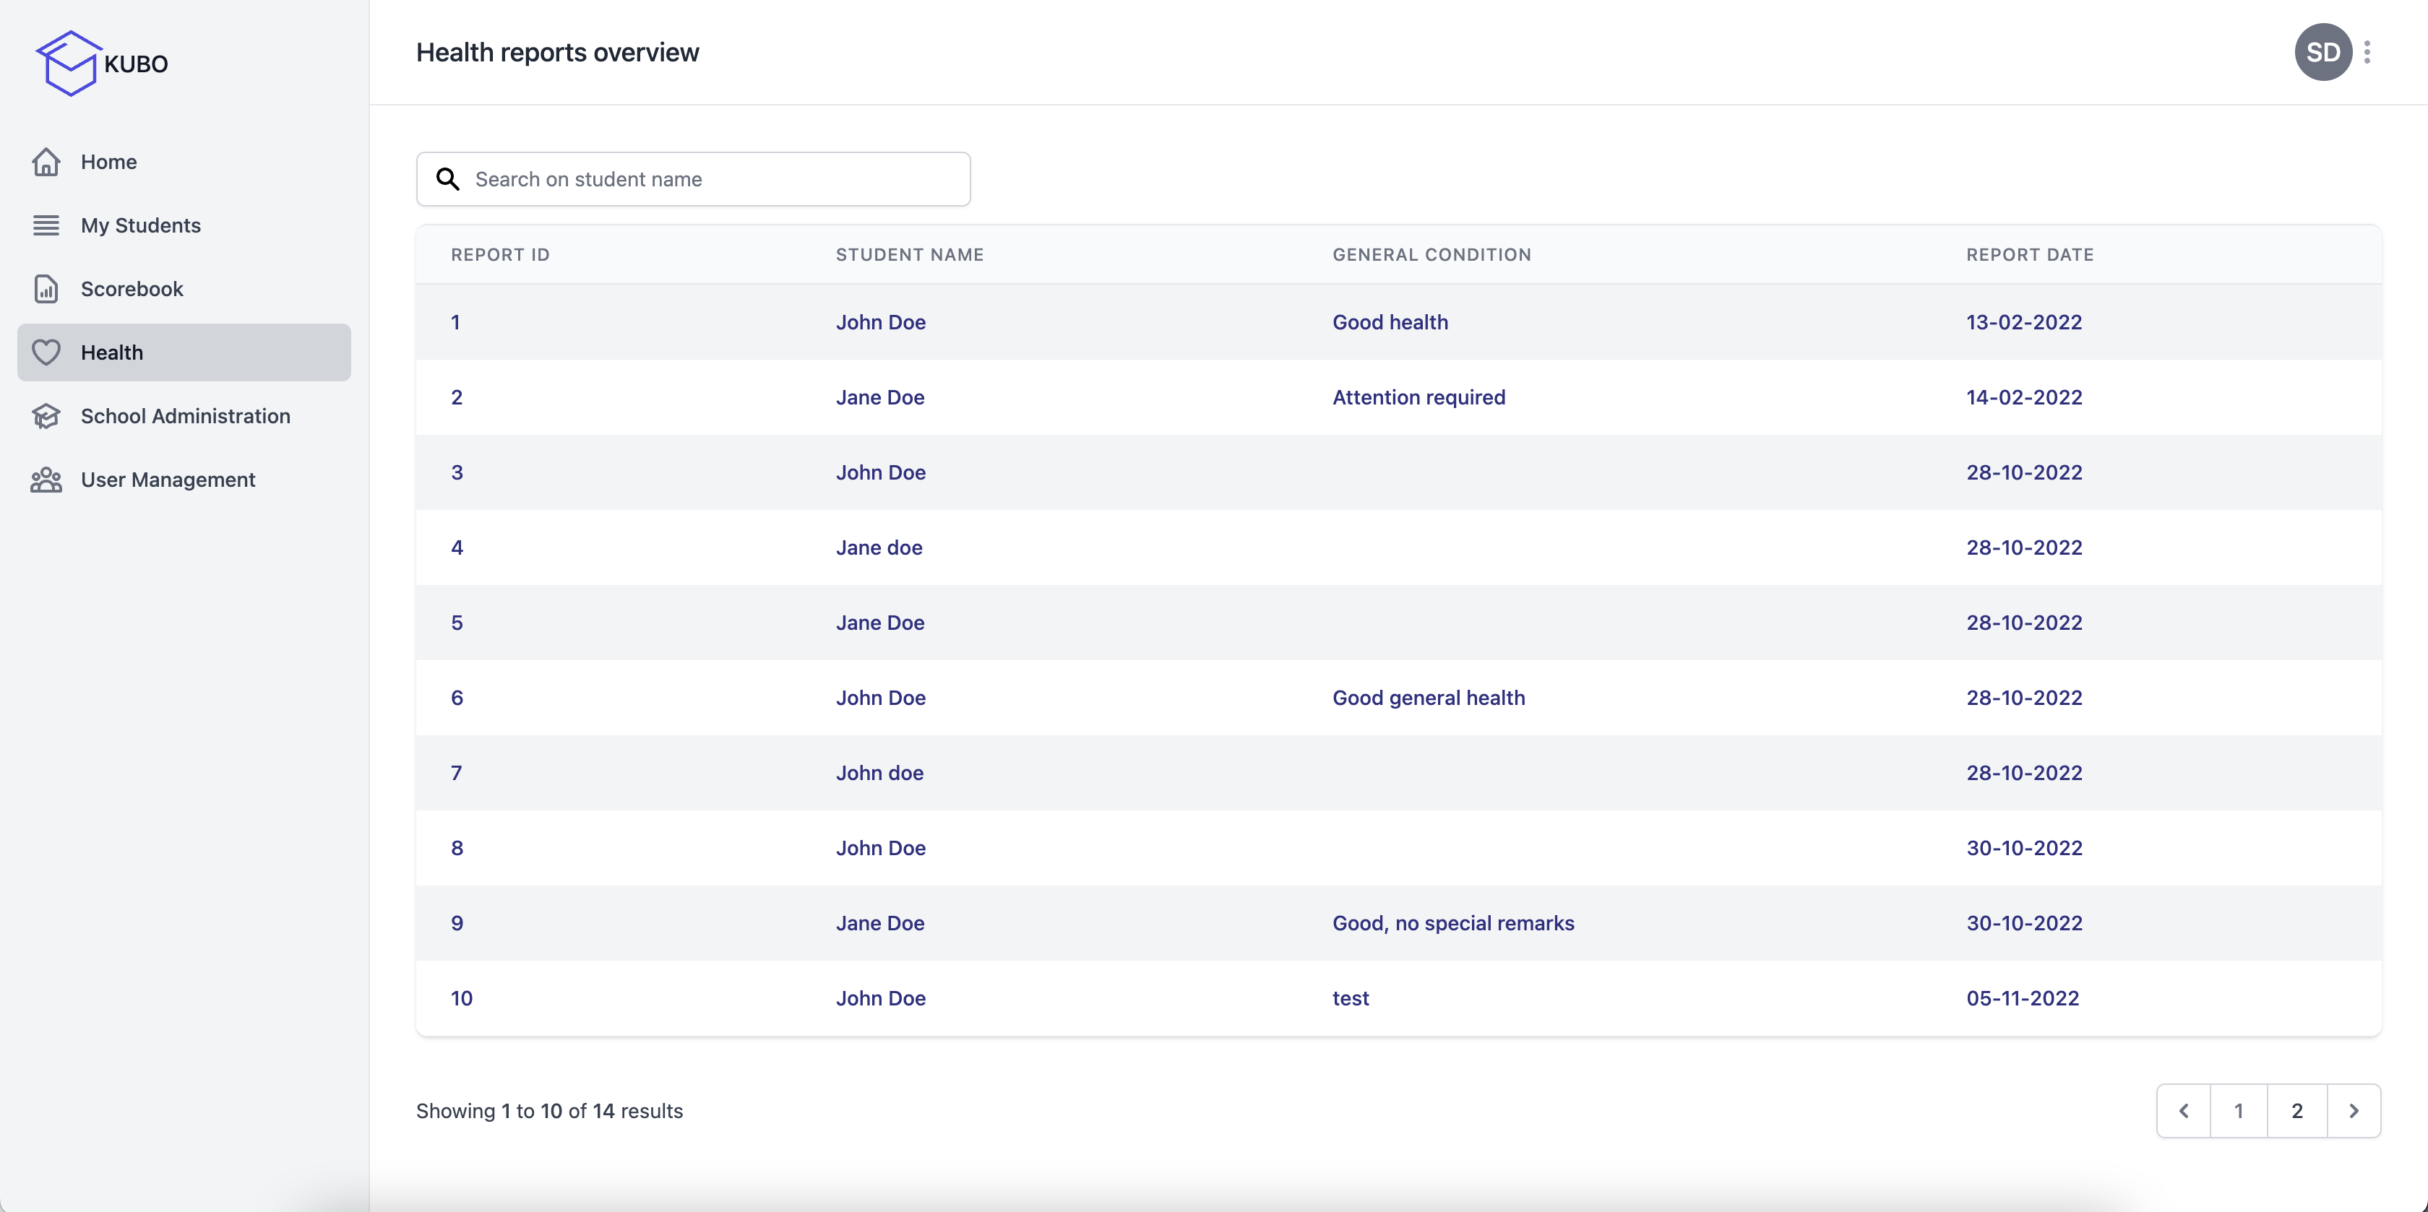
Task: Click the STUDENT NAME column header
Action: pos(910,254)
